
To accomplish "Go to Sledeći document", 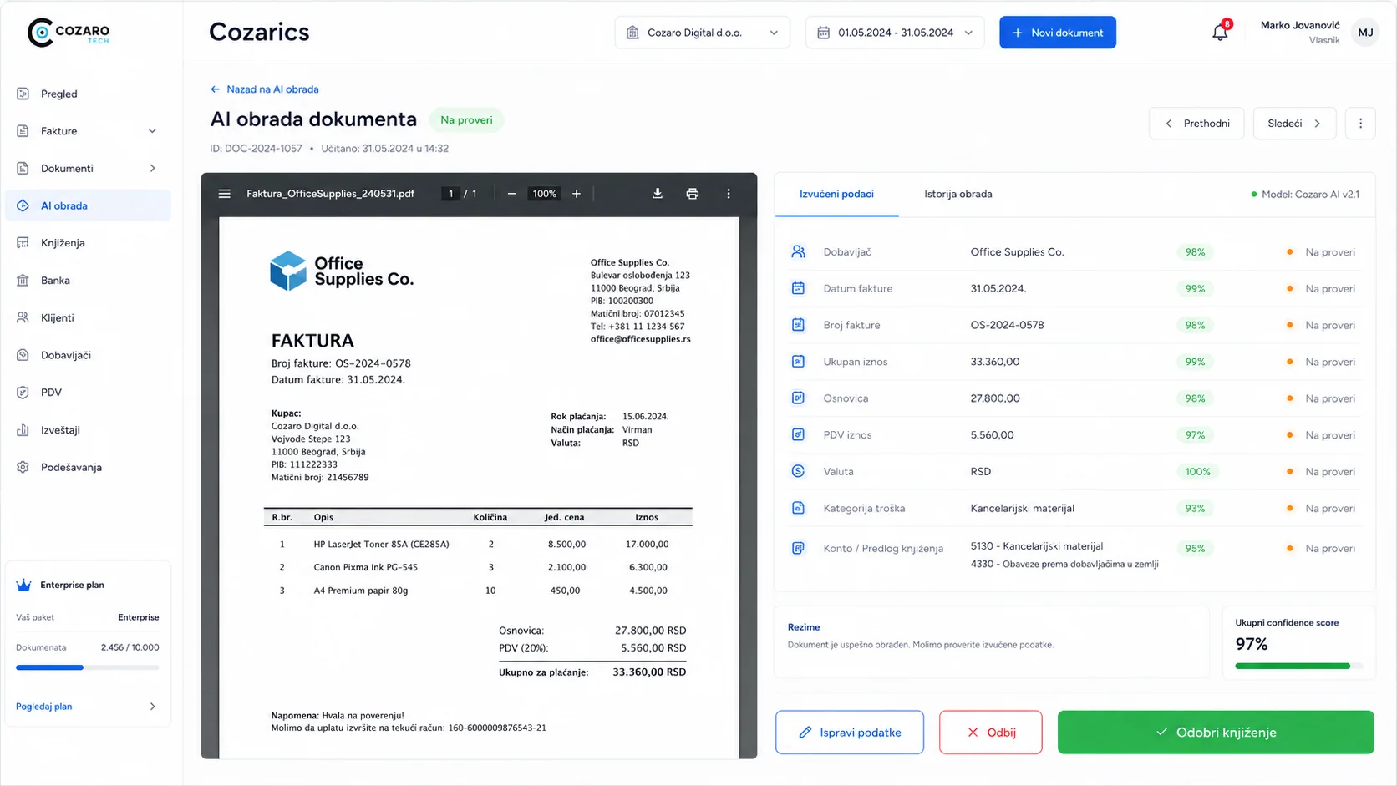I will pos(1294,124).
